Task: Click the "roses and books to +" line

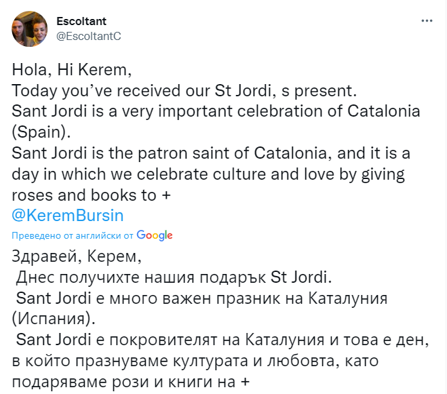Action: pyautogui.click(x=83, y=195)
